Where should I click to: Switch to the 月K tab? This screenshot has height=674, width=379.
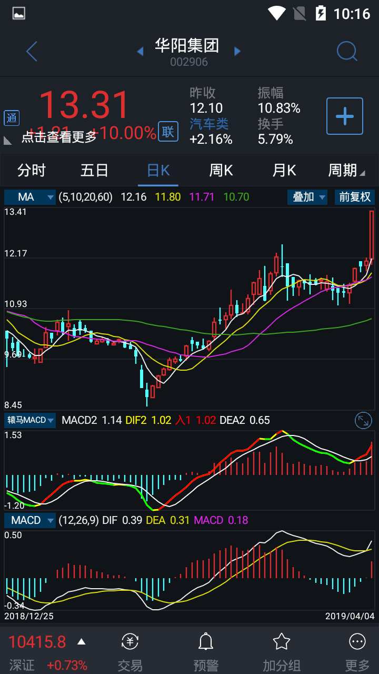pos(284,171)
